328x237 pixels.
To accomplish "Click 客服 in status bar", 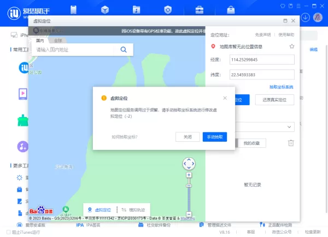I will (x=251, y=232).
